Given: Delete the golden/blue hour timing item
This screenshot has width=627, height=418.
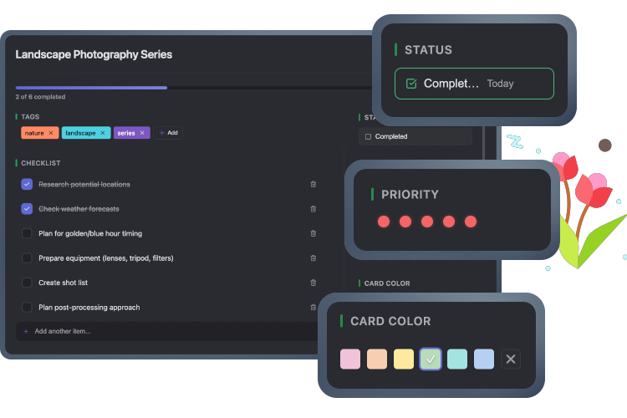Looking at the screenshot, I should 313,233.
